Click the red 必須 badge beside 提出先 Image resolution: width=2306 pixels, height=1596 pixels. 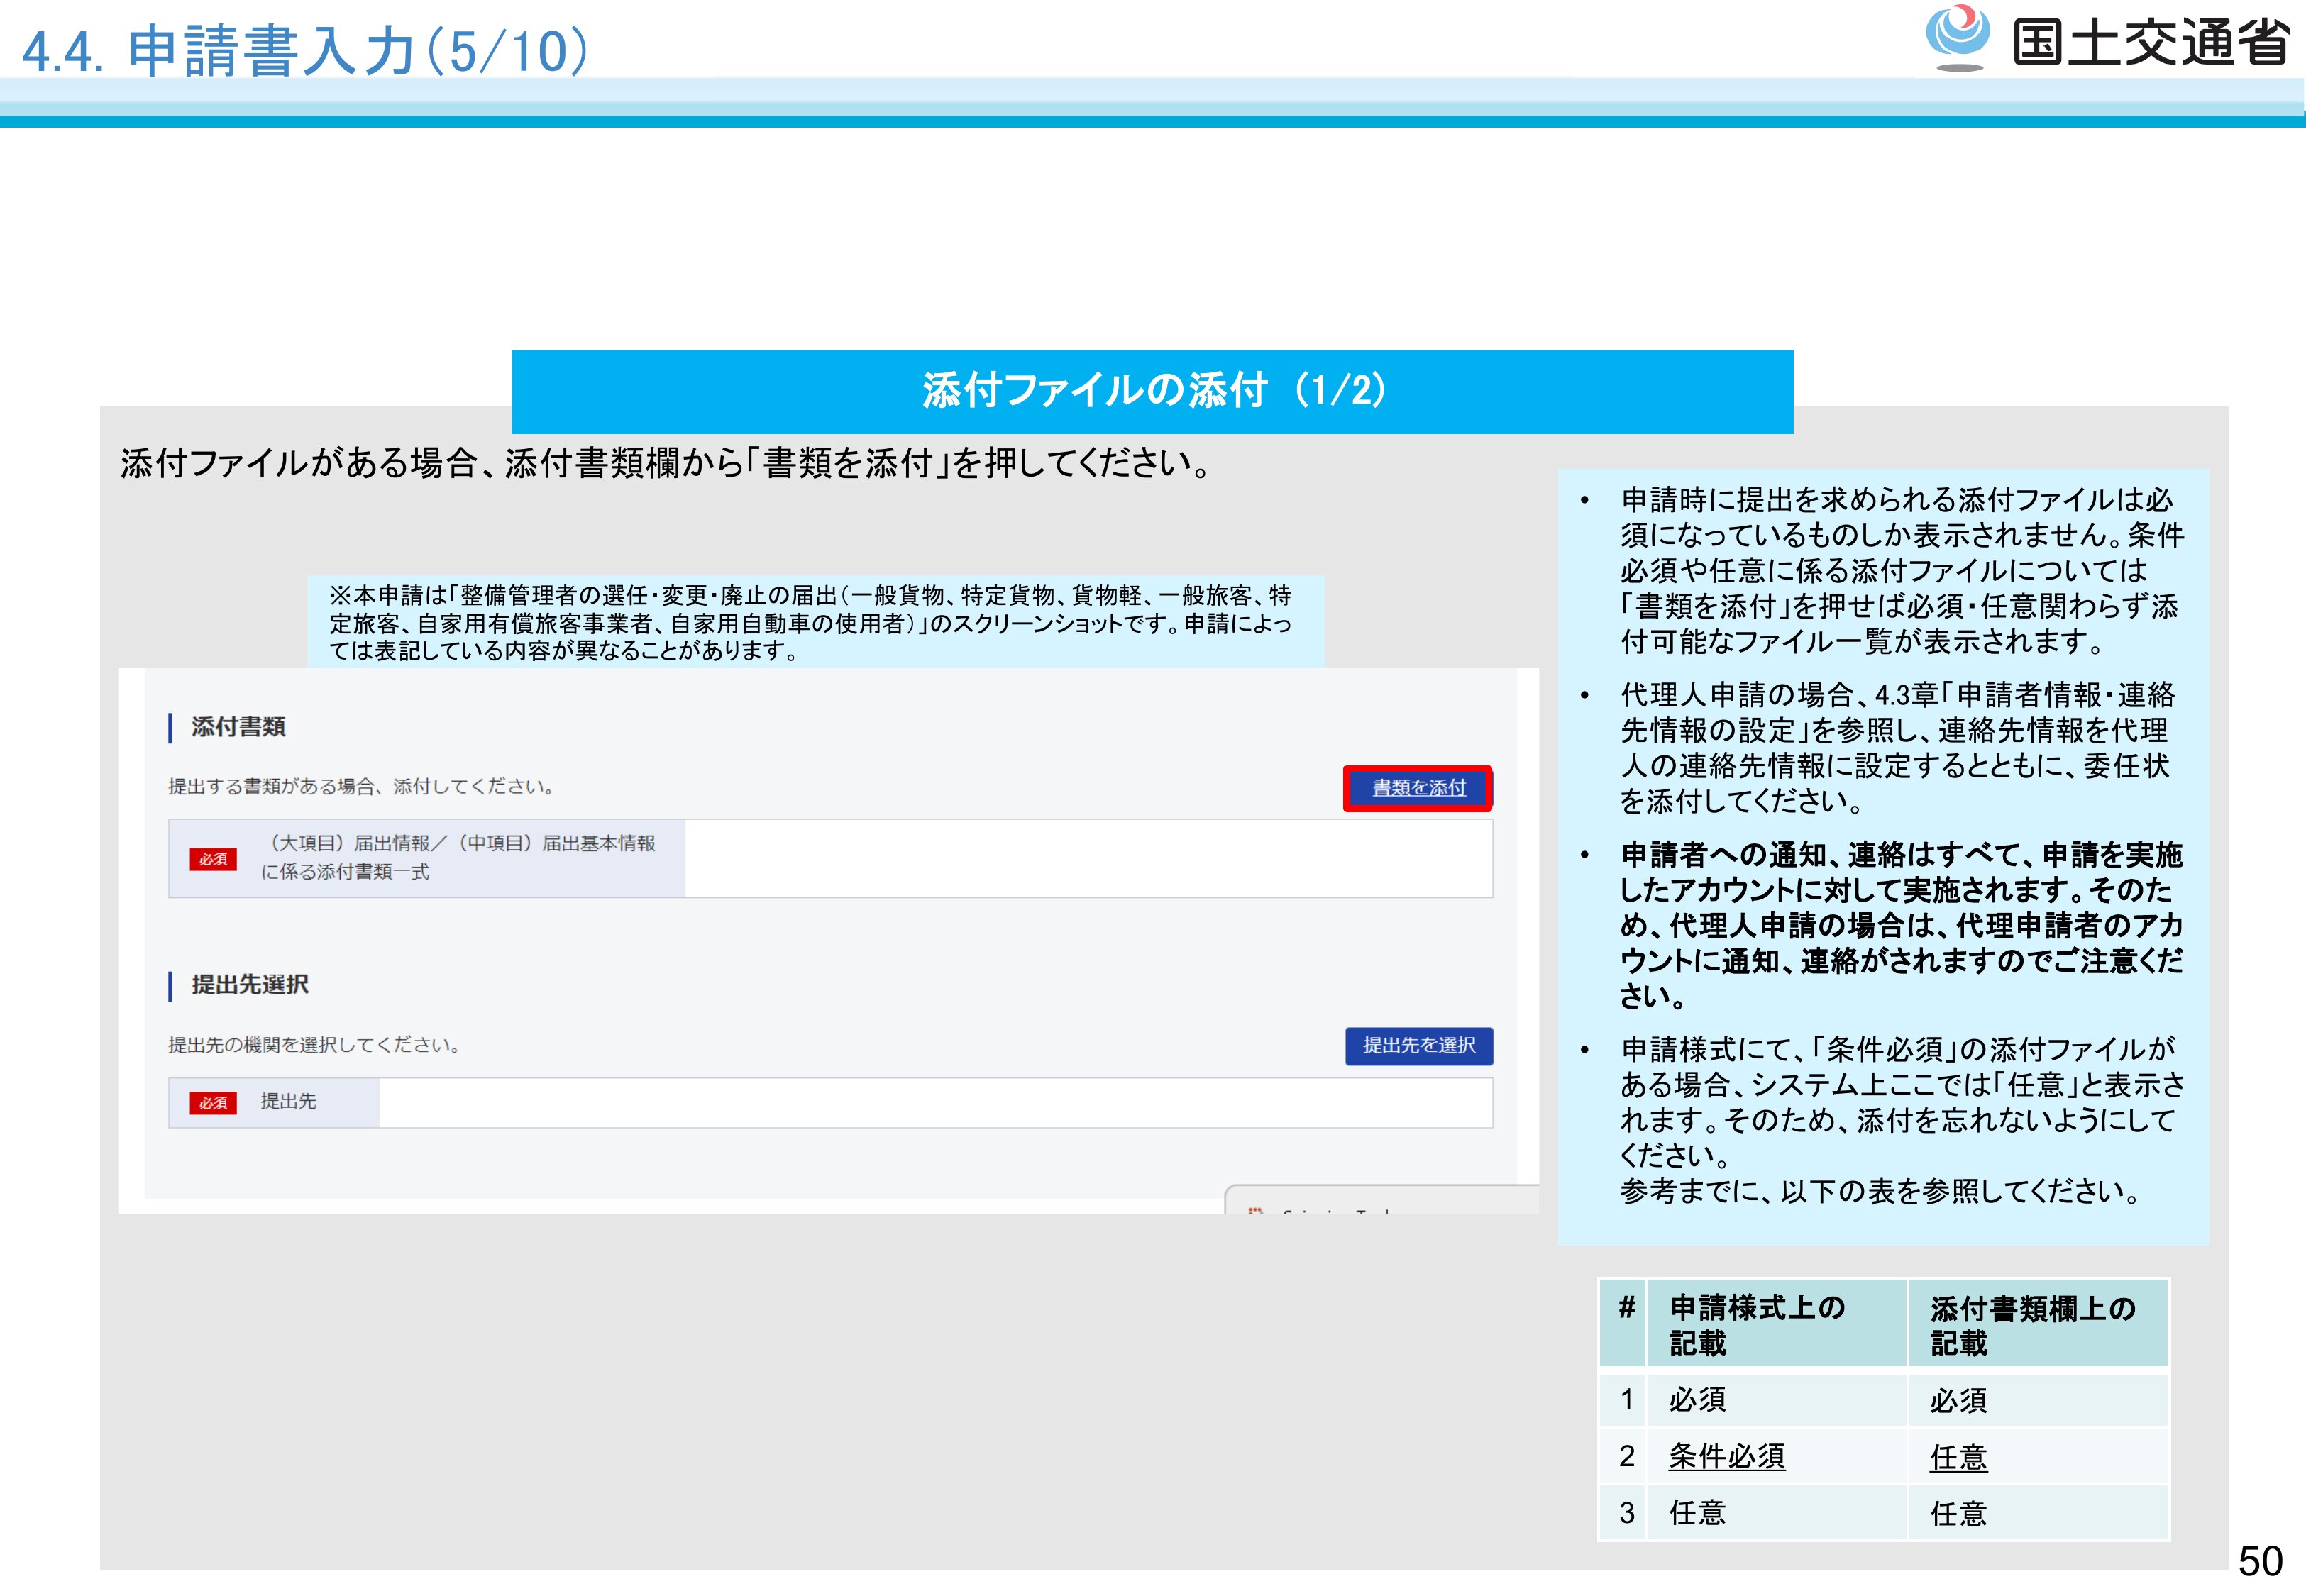pos(213,1102)
